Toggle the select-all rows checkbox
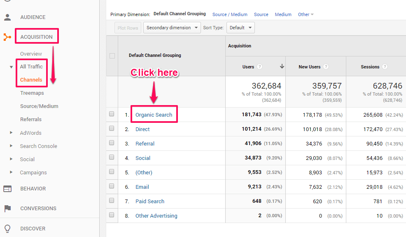Image resolution: width=406 pixels, height=237 pixels. pyautogui.click(x=112, y=56)
